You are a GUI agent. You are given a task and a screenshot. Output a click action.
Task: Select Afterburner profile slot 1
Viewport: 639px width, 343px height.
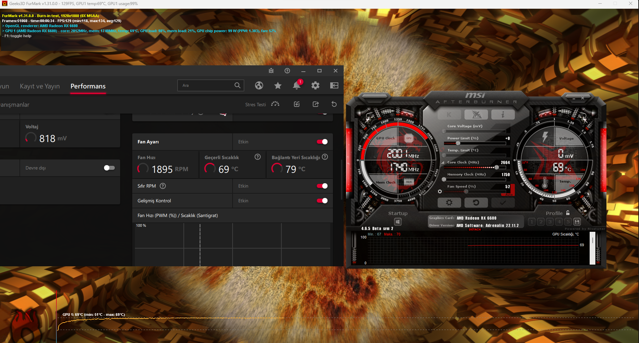pos(532,222)
